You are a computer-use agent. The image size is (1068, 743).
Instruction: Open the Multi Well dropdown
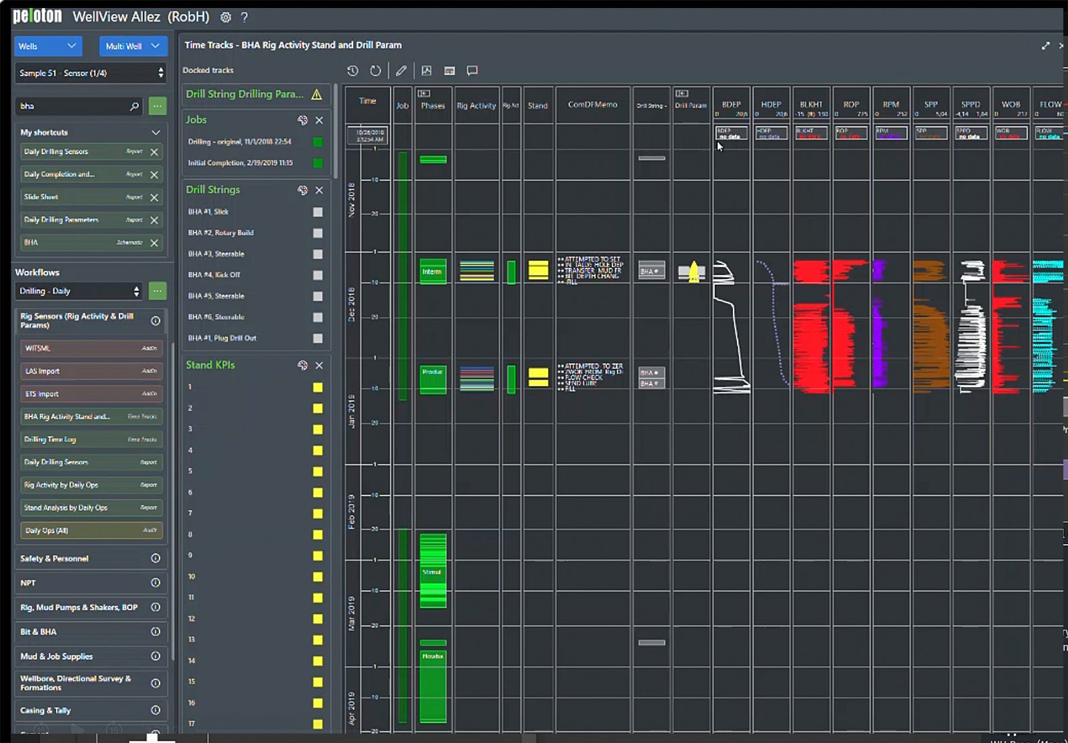133,46
